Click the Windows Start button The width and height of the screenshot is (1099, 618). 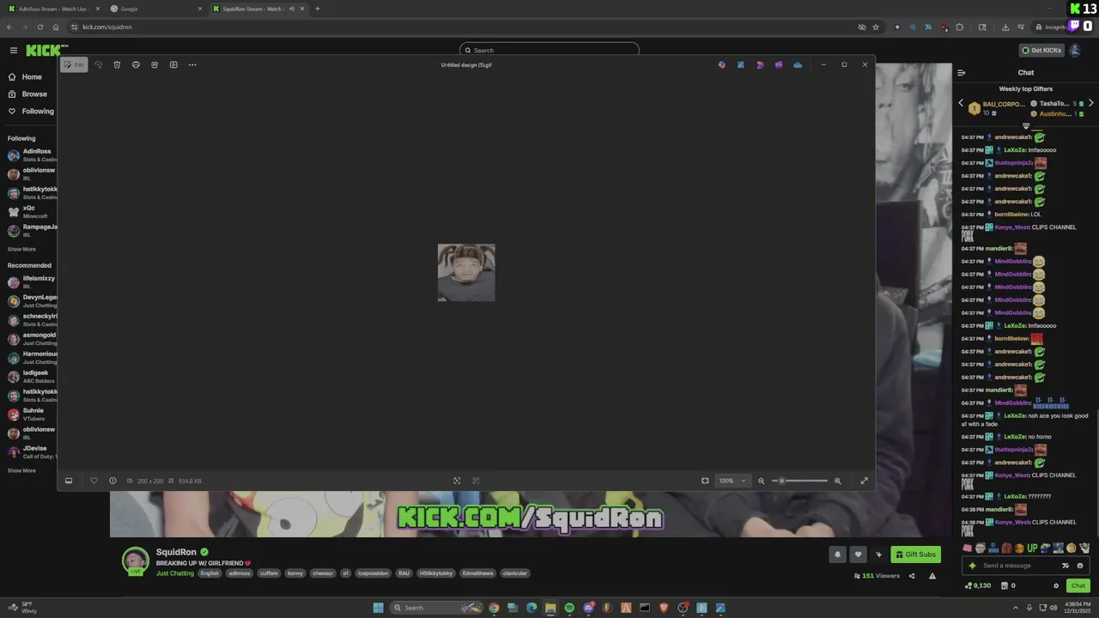(x=378, y=608)
